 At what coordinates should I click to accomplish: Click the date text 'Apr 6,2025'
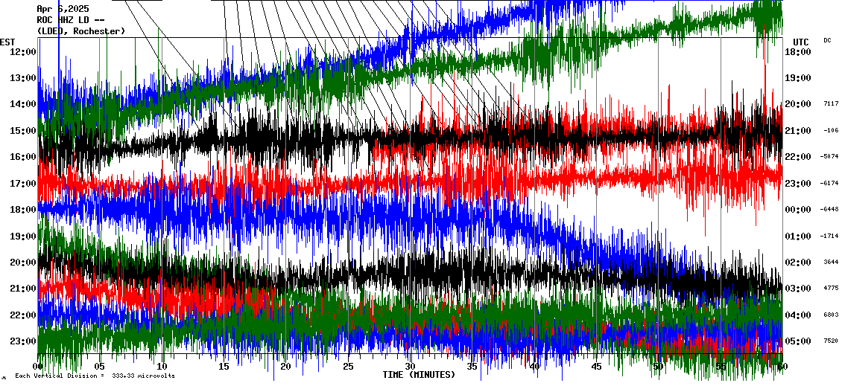63,9
